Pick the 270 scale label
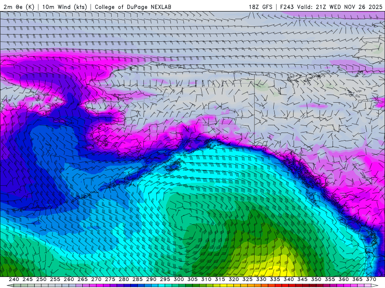This screenshot has height=288, width=385. tap(96, 279)
